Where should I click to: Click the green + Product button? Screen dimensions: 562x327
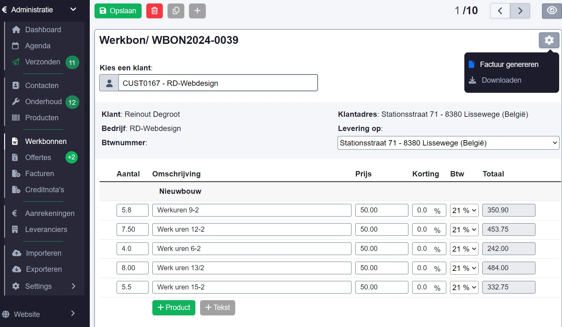pos(174,307)
